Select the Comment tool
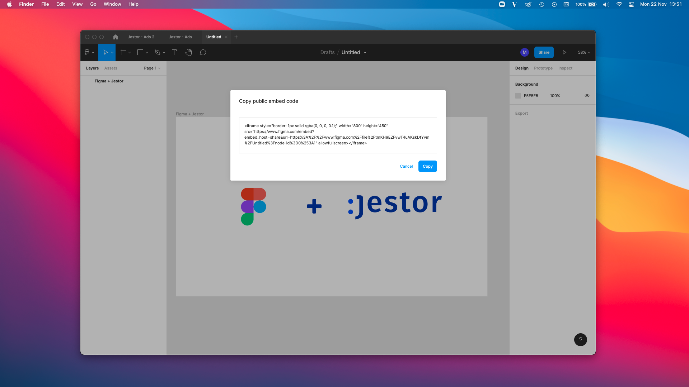 [203, 52]
